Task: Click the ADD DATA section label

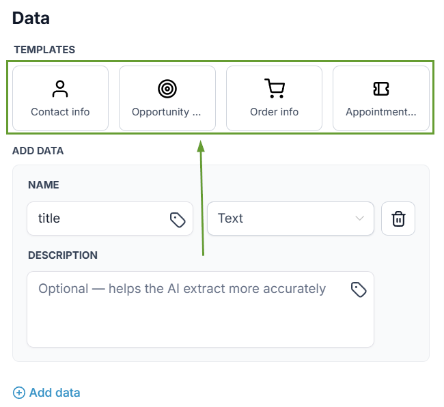Action: pos(38,151)
